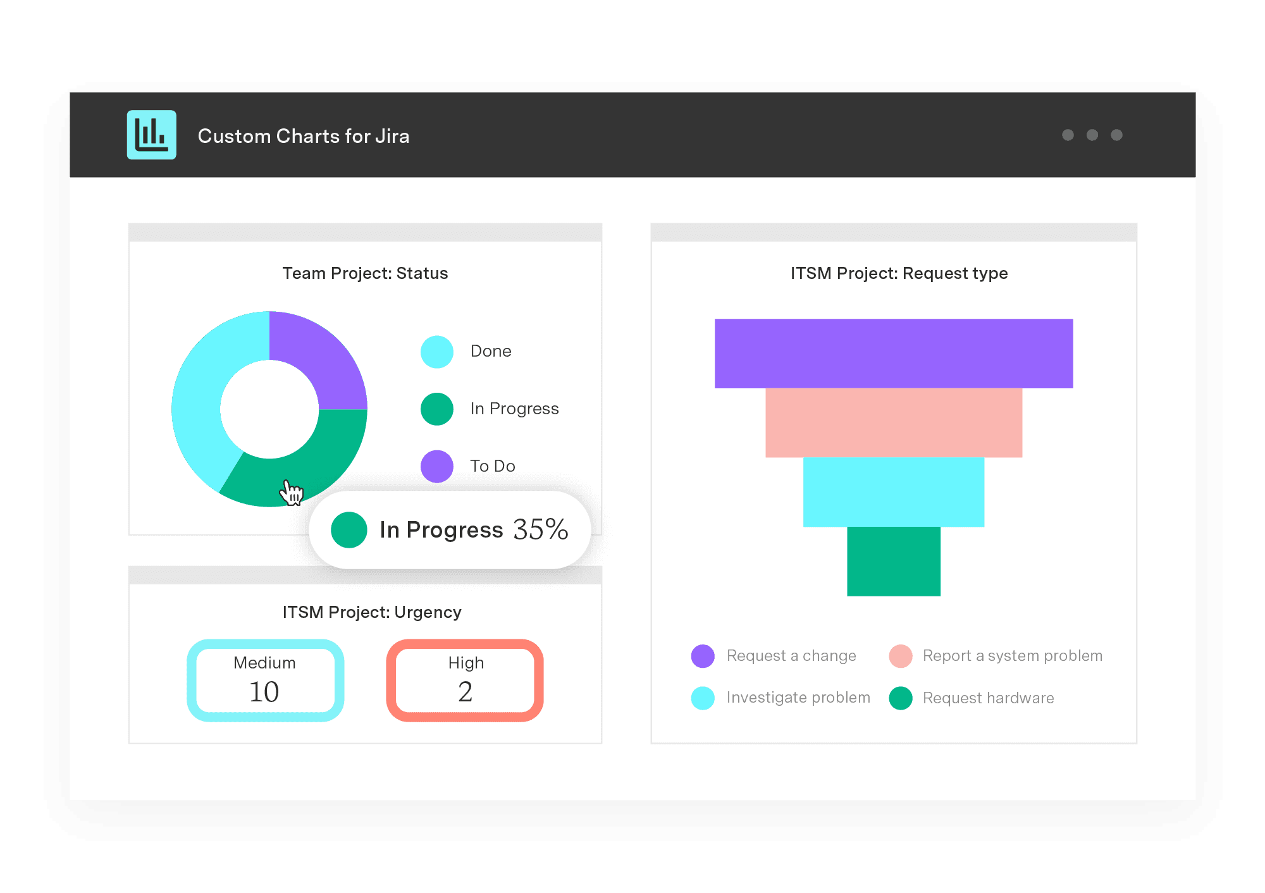The height and width of the screenshot is (893, 1265).
Task: Toggle Investigate problem legend dot
Action: click(x=703, y=698)
